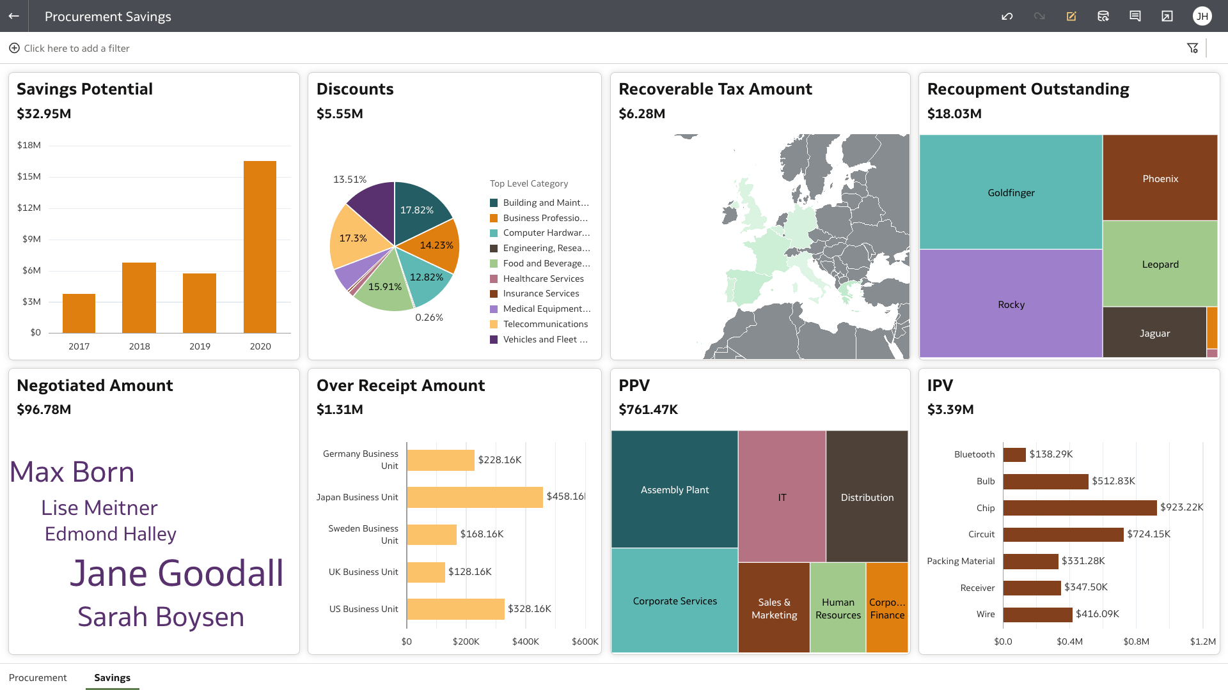This screenshot has width=1228, height=690.
Task: Click the Undo icon in the toolbar
Action: click(x=1007, y=16)
